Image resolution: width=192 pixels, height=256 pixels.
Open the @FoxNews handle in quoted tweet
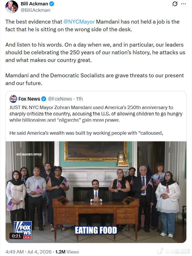point(60,99)
